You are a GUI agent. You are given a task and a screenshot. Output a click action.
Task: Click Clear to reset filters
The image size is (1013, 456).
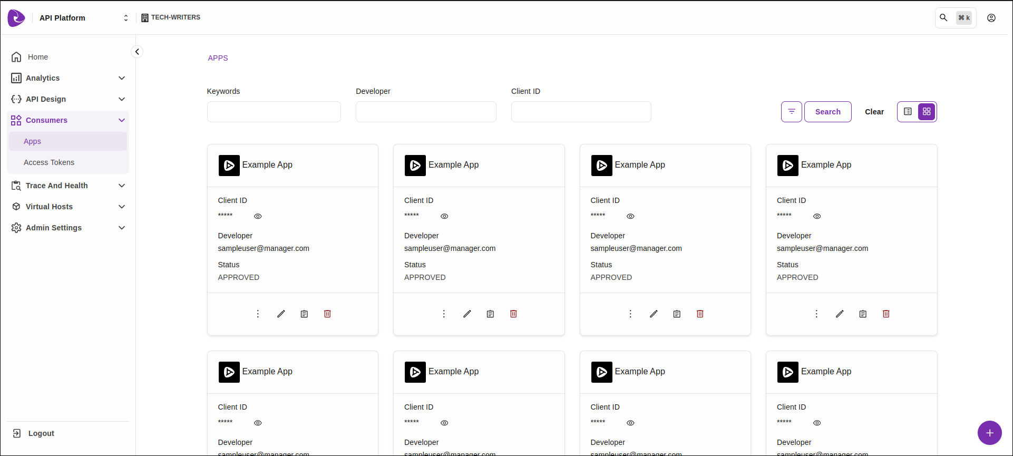coord(874,112)
